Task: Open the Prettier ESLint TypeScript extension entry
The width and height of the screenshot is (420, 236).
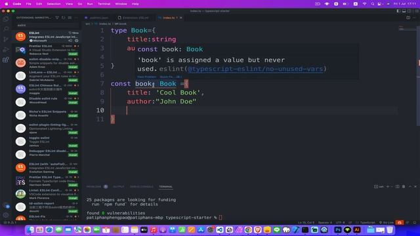Action: tap(47, 181)
